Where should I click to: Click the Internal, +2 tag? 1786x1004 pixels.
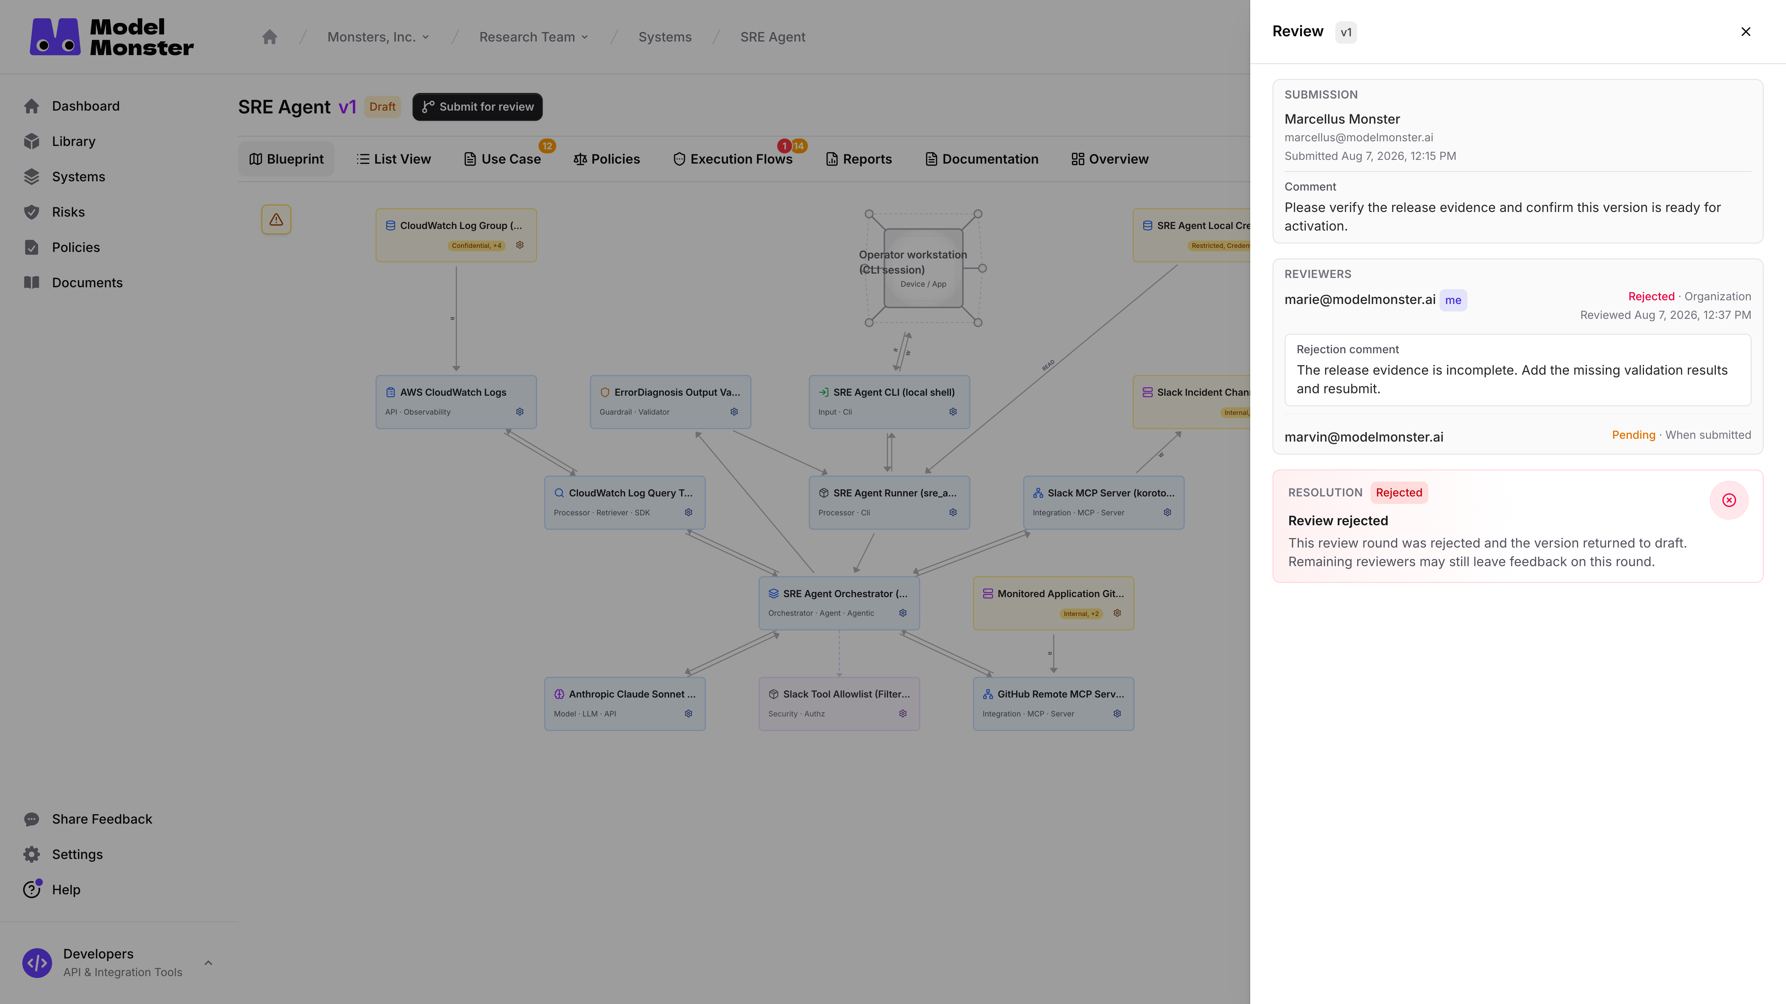tap(1081, 613)
